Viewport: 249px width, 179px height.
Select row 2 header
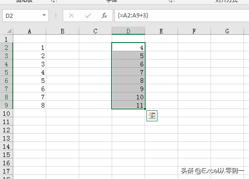pos(6,47)
